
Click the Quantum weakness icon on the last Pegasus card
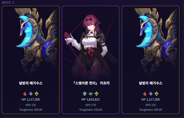click(x=151, y=94)
